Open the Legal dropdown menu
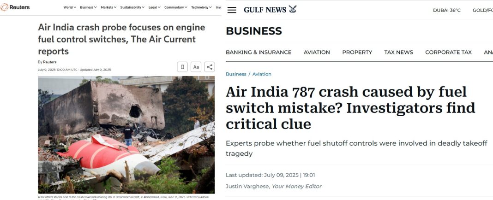 point(155,7)
